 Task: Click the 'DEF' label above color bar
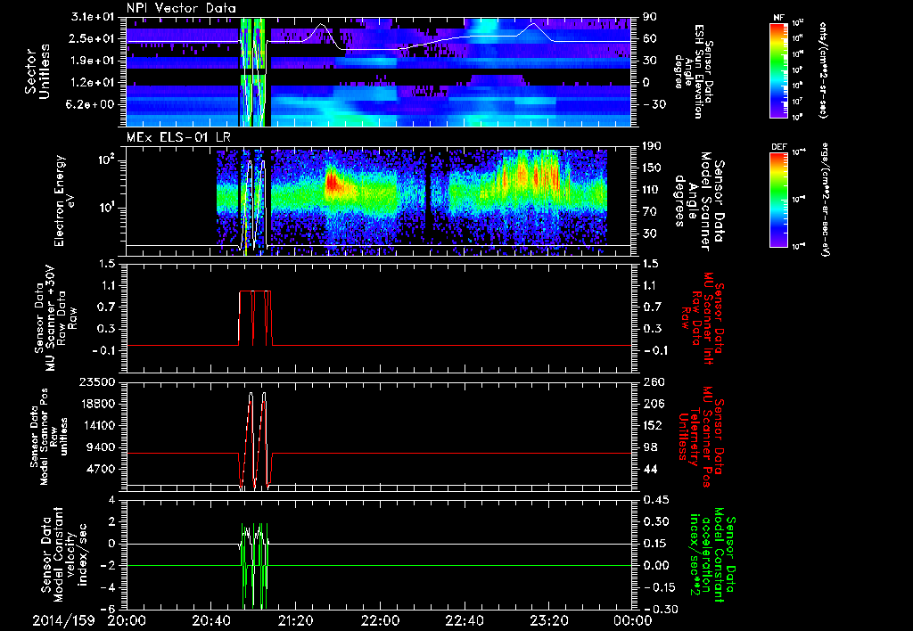(779, 147)
